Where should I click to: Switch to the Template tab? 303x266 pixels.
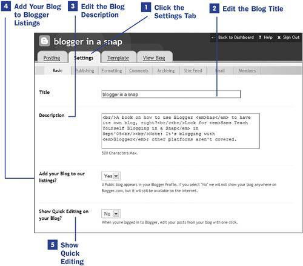118,58
